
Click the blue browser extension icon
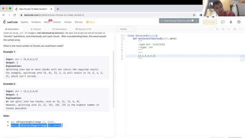point(201,15)
